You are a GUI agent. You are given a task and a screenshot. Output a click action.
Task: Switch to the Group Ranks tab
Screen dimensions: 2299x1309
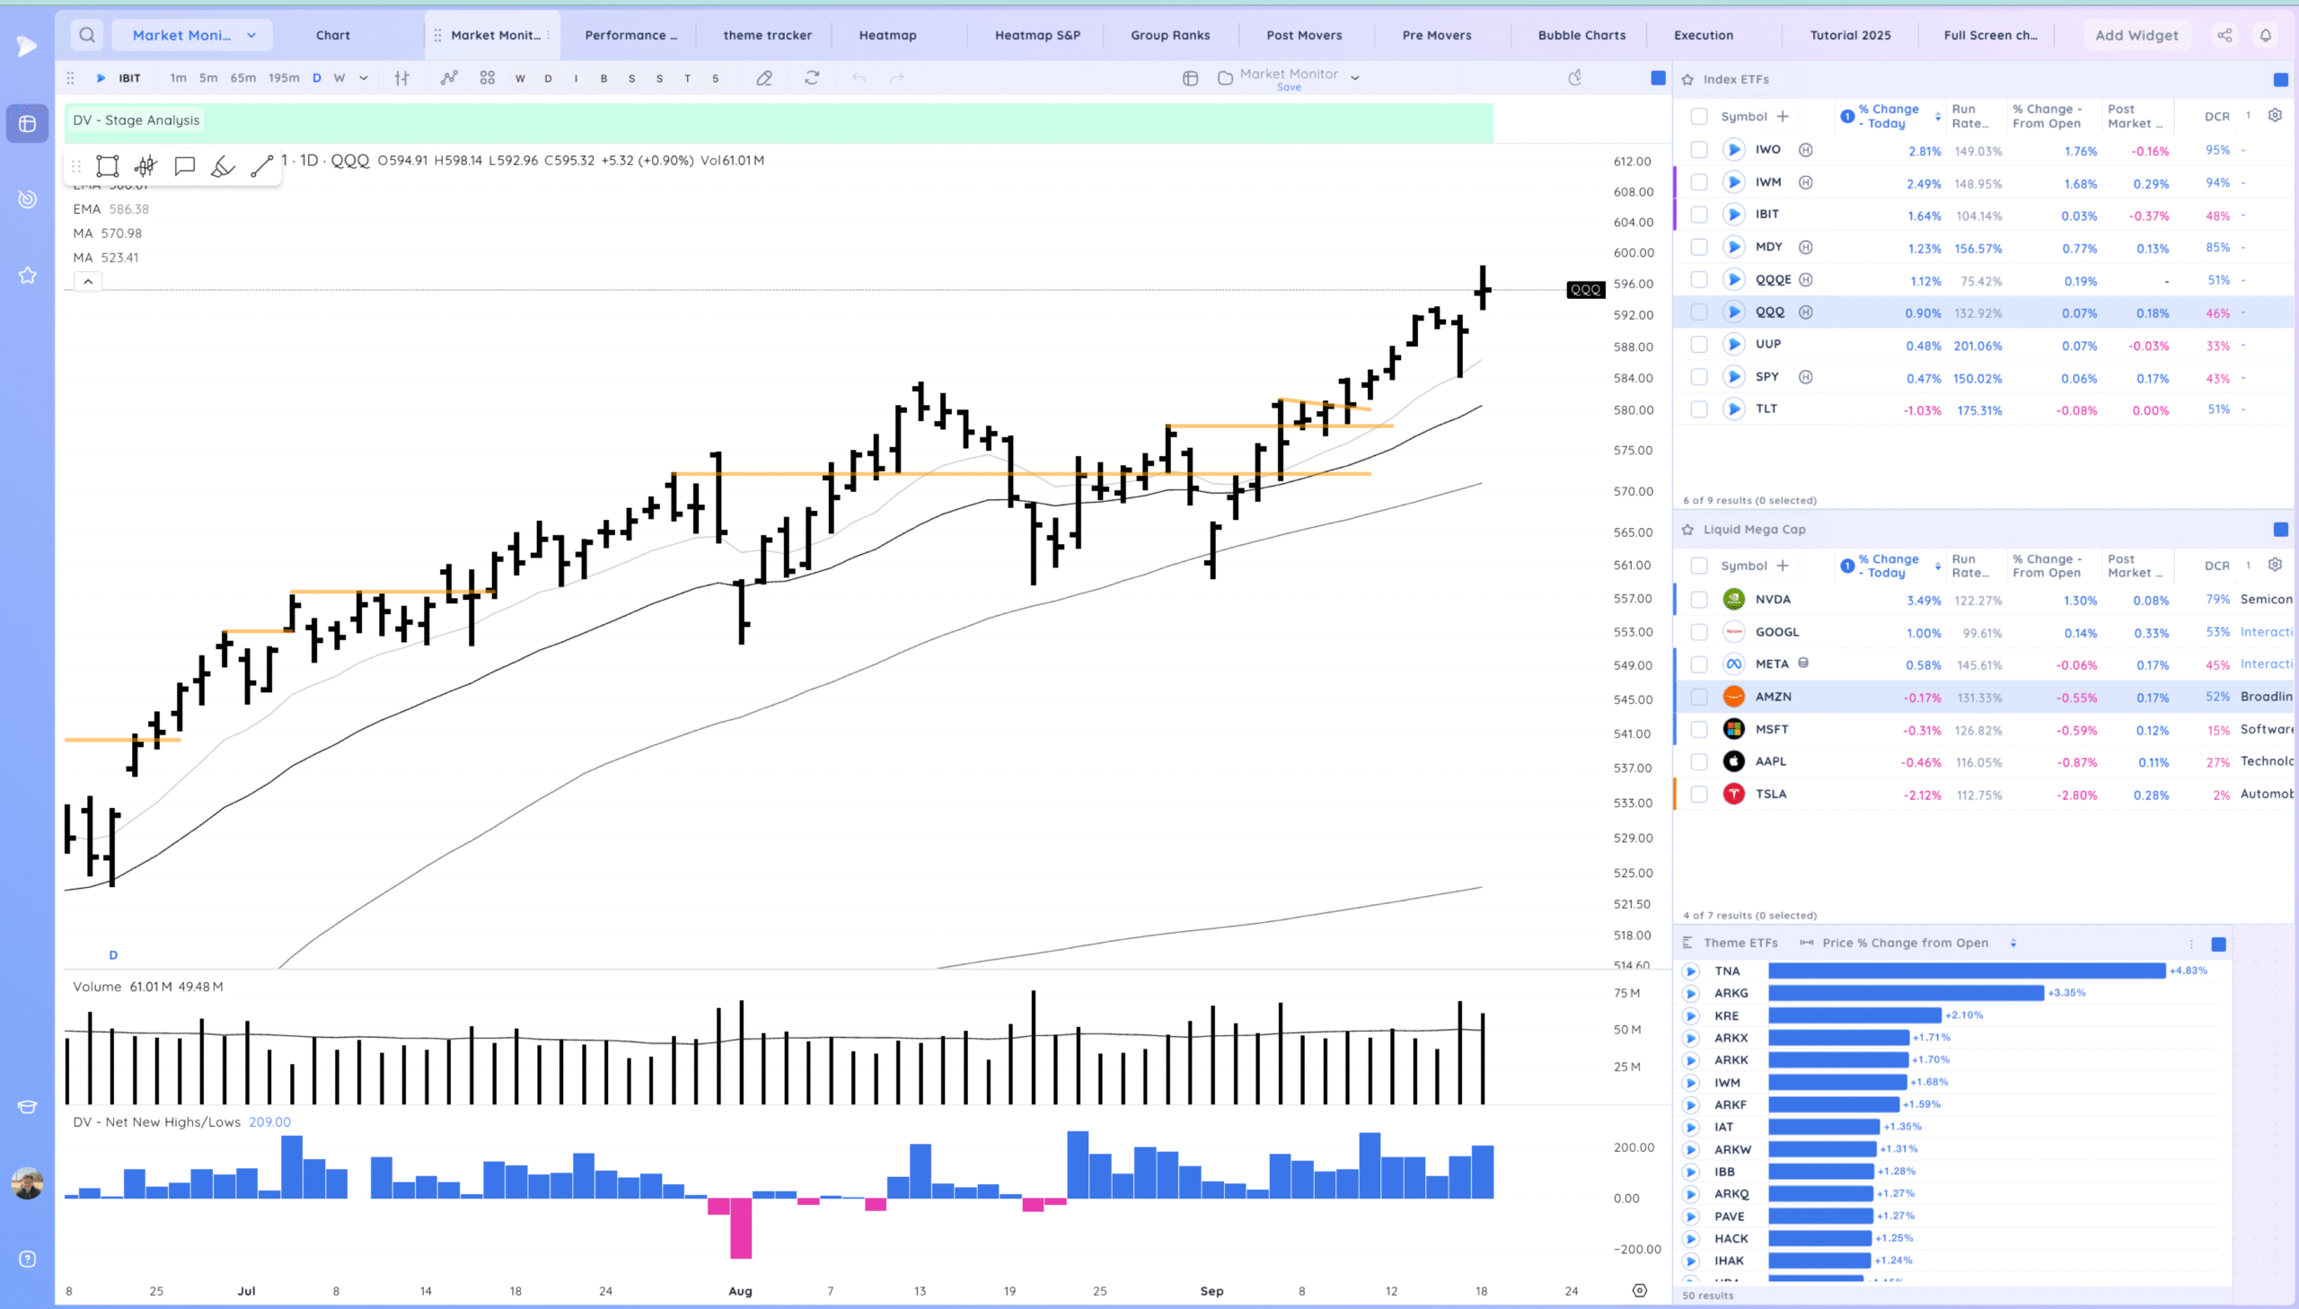coord(1170,35)
